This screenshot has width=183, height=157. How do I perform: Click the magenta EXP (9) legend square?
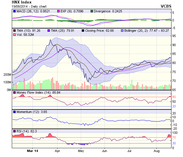click(x=58, y=11)
